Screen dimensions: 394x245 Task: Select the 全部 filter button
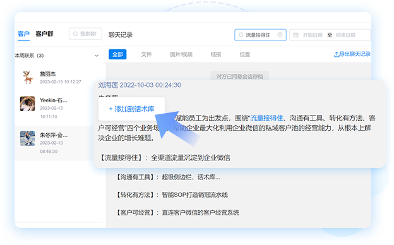coord(117,54)
